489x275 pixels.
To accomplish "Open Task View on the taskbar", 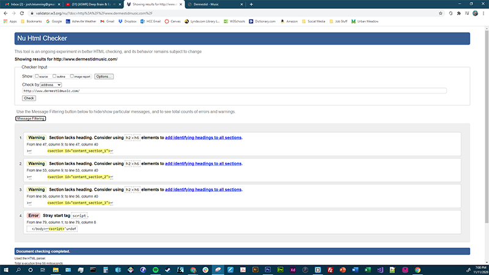I will (x=43, y=270).
